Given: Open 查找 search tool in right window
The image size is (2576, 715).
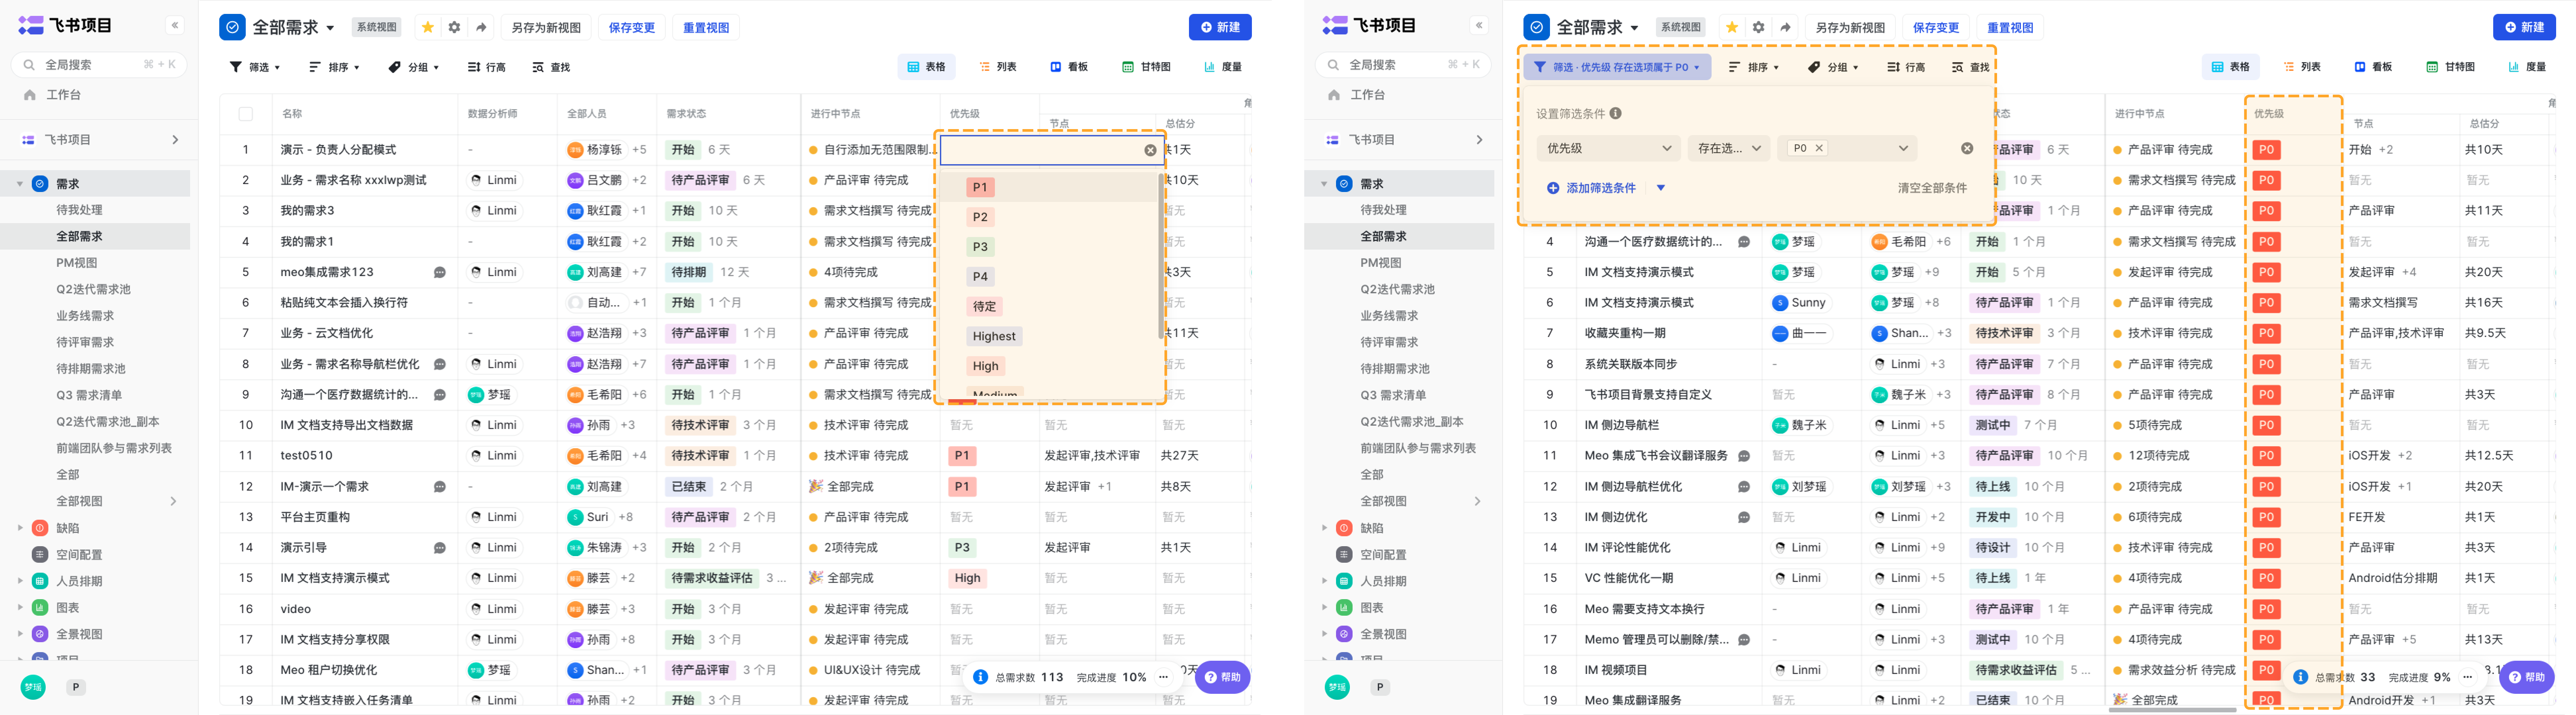Looking at the screenshot, I should click(1970, 67).
